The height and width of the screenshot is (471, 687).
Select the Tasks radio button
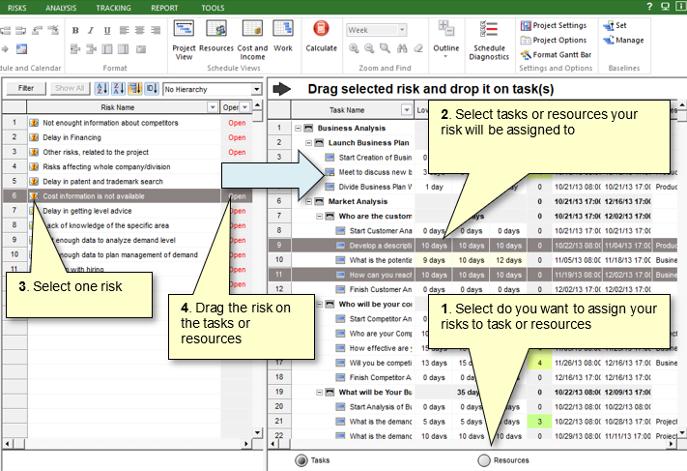[x=301, y=460]
